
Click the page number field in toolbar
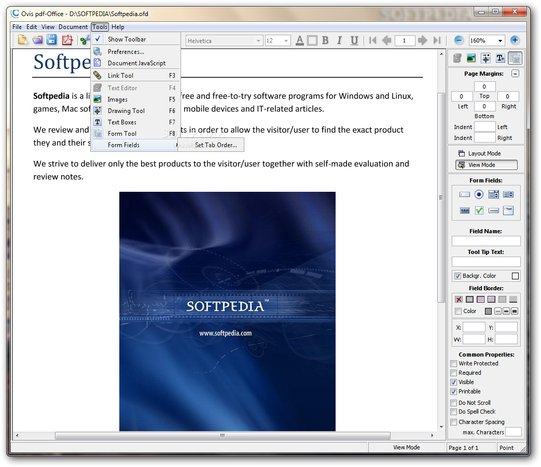point(405,40)
